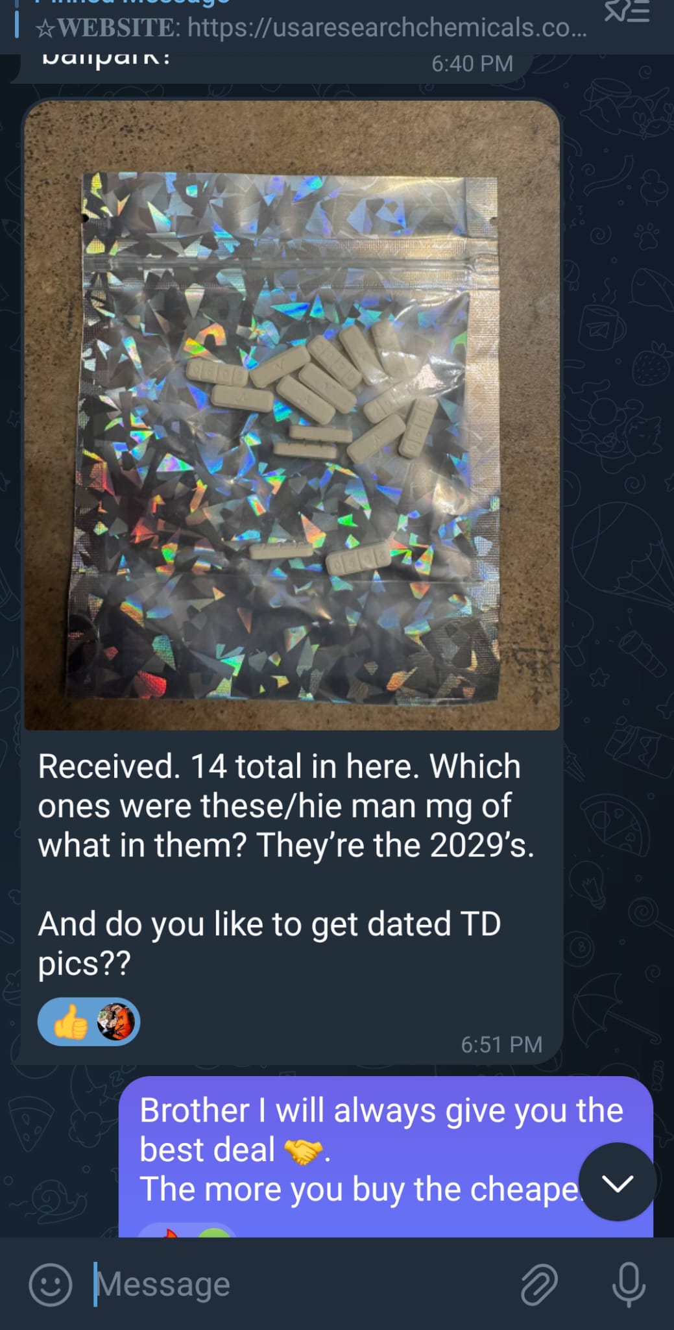Tap the microphone voice message icon
Viewport: 674px width, 1330px height.
[x=629, y=1284]
